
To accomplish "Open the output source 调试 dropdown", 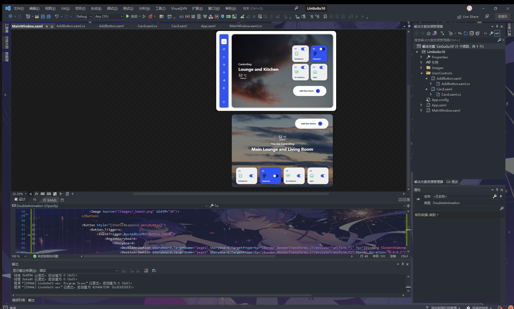I will tap(78, 270).
